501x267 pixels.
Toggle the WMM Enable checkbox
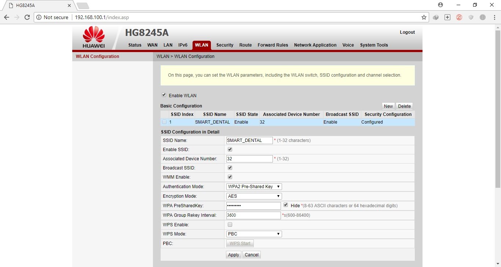coord(230,177)
